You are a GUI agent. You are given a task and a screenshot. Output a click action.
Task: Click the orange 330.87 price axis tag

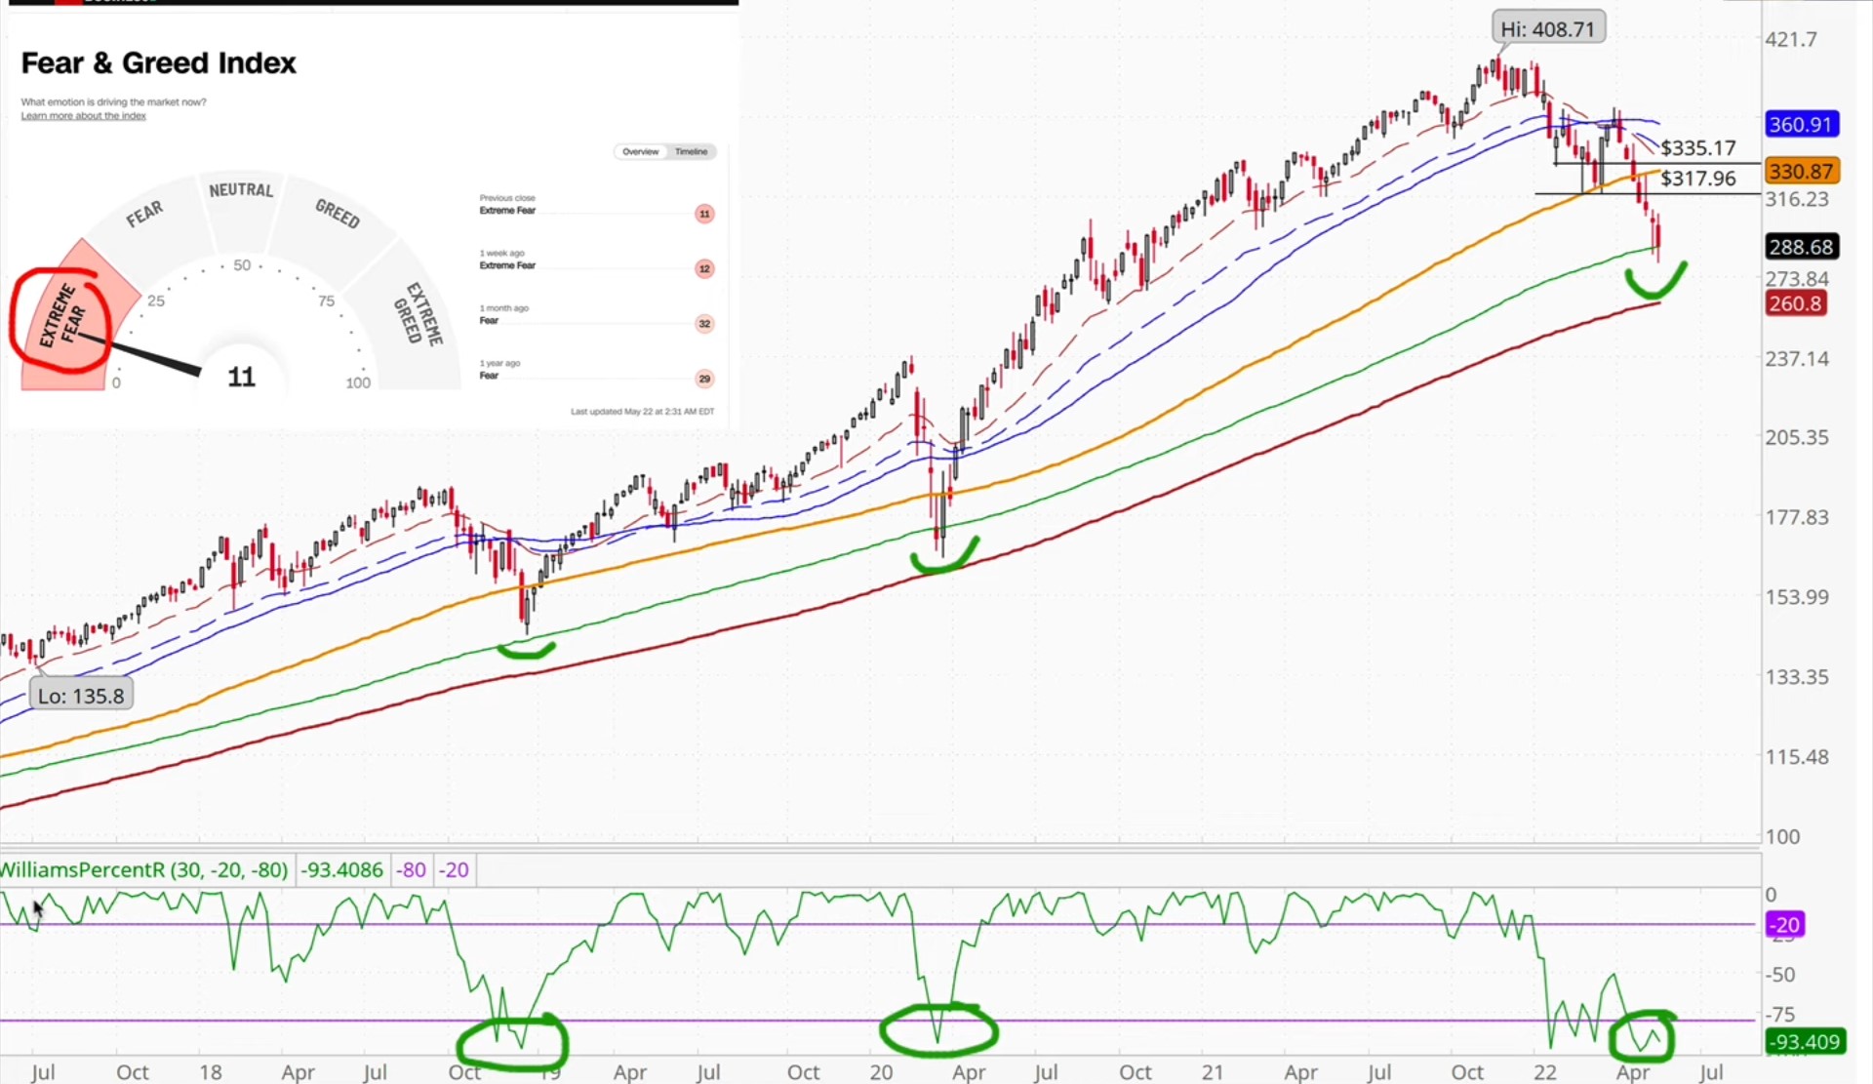[x=1801, y=171]
